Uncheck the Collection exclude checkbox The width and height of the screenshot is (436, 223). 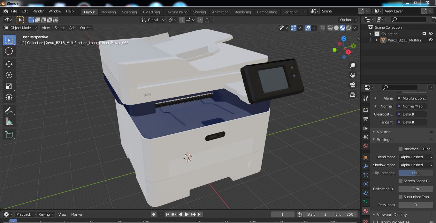[x=424, y=33]
